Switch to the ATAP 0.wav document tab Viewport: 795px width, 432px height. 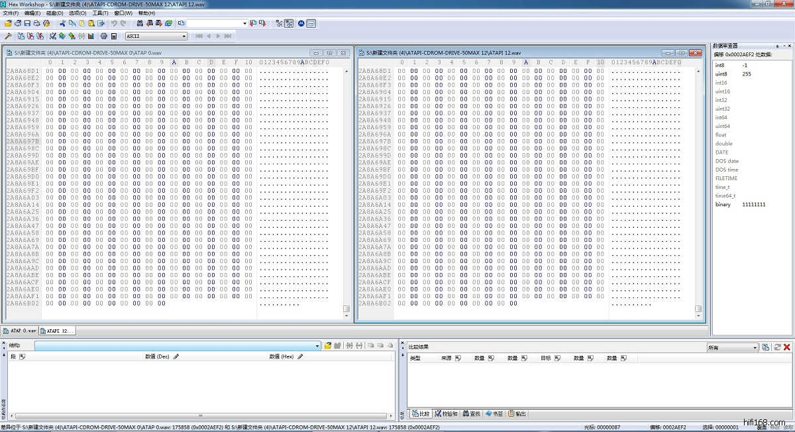[x=20, y=330]
